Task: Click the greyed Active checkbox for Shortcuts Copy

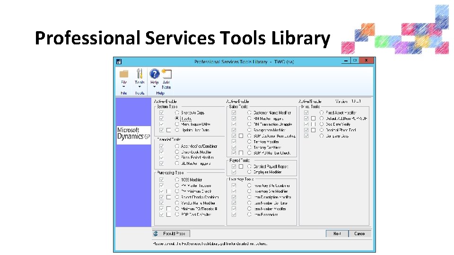Action: (x=162, y=113)
